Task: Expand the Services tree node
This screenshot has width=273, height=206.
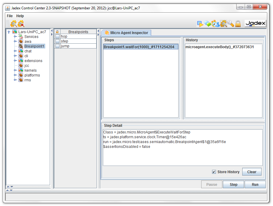Action: (15, 36)
